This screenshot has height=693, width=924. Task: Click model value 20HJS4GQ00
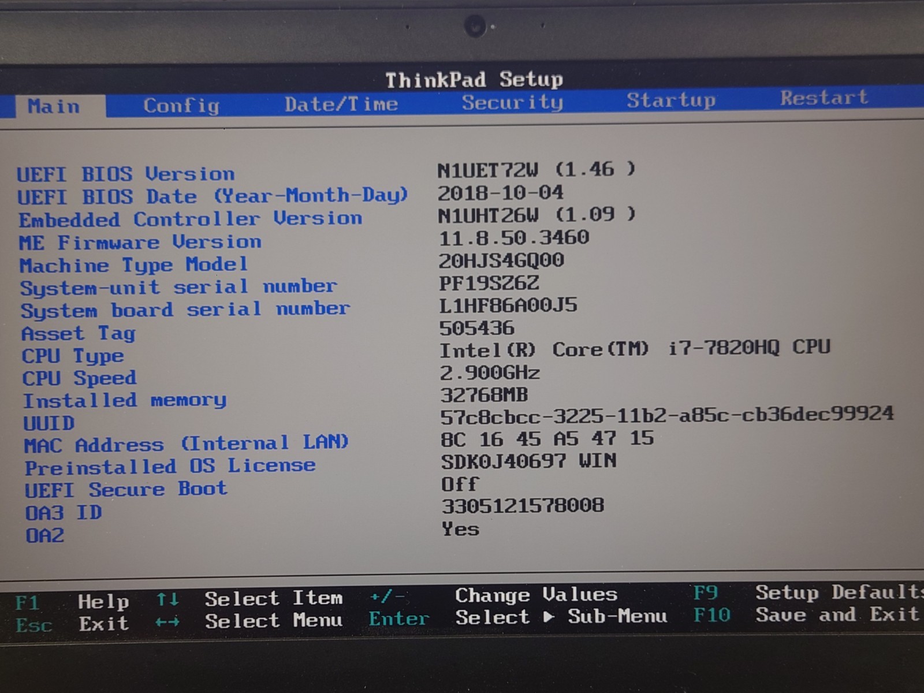501,260
